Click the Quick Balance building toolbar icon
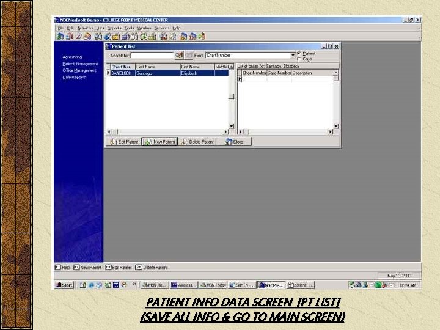 click(193, 37)
